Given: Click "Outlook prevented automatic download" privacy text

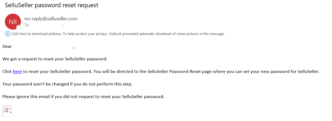Looking at the screenshot, I should pos(140,34).
